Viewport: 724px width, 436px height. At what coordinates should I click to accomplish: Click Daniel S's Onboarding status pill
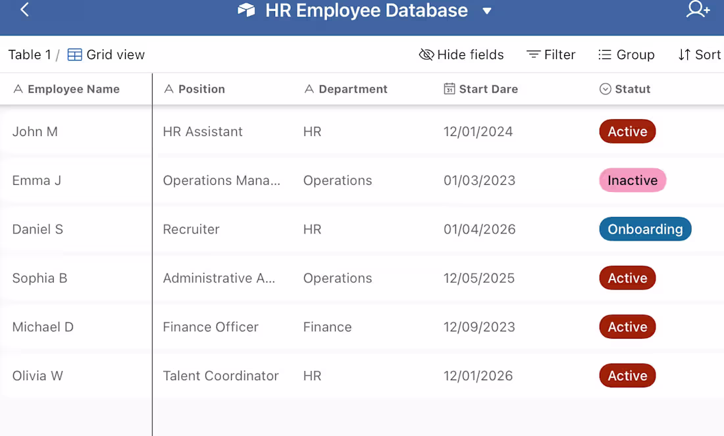click(x=645, y=229)
